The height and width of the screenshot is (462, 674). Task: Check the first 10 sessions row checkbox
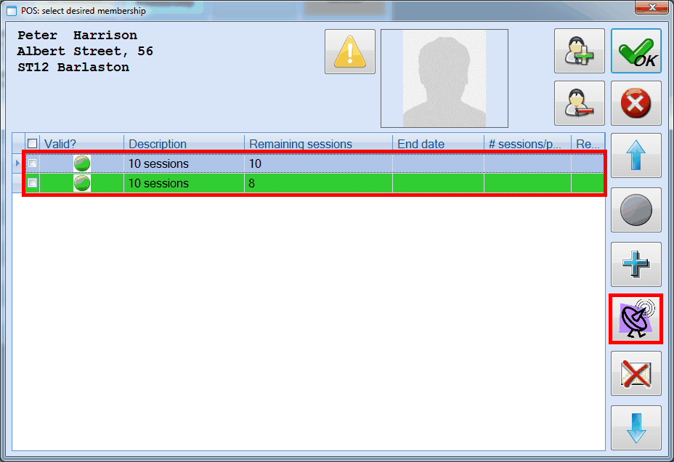32,163
